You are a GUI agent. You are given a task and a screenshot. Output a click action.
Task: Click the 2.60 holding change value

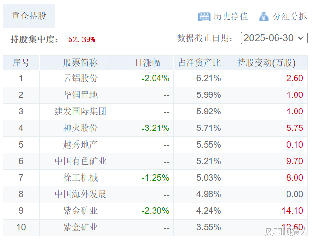tap(295, 78)
